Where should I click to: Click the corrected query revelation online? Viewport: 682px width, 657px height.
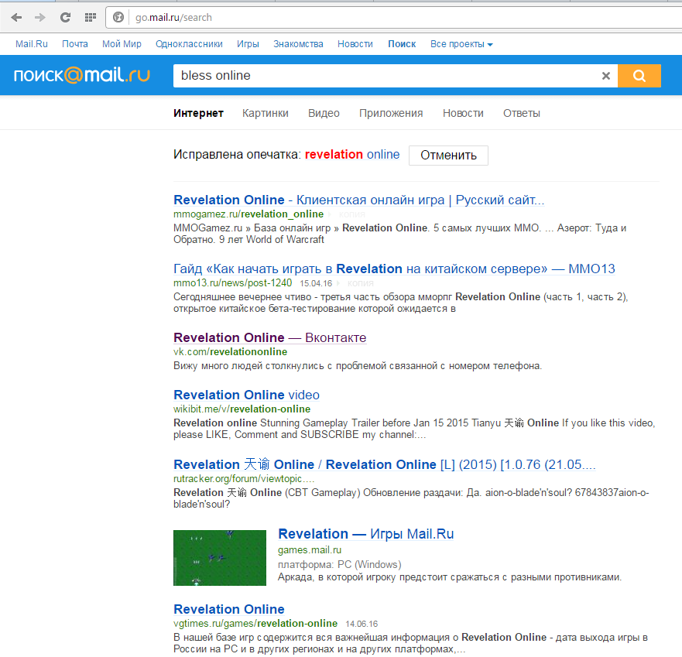352,154
